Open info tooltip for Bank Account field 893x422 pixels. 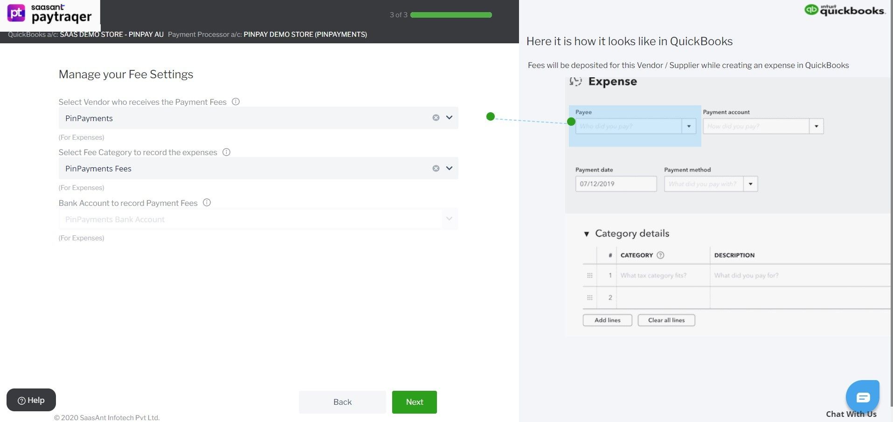tap(207, 203)
